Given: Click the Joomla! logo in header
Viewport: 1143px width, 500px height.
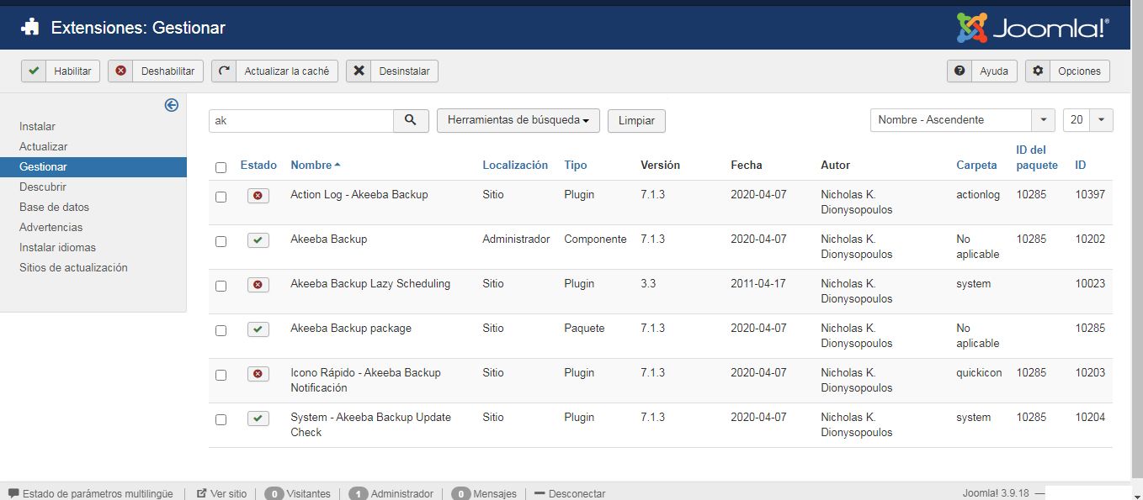Looking at the screenshot, I should 1033,28.
